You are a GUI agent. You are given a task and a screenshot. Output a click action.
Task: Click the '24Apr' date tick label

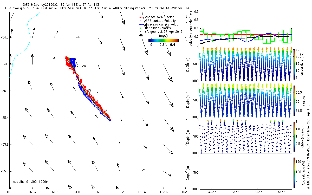click(x=211, y=192)
